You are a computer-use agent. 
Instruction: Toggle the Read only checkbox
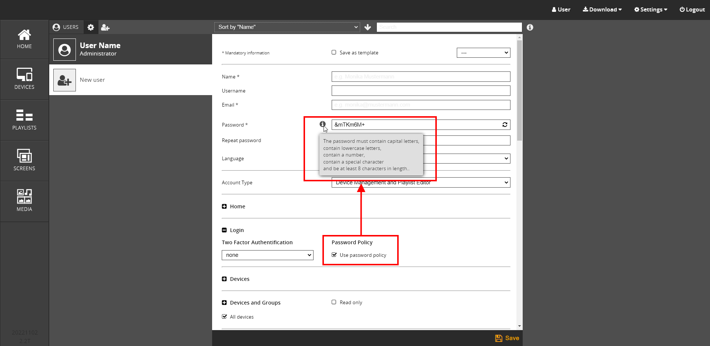334,302
